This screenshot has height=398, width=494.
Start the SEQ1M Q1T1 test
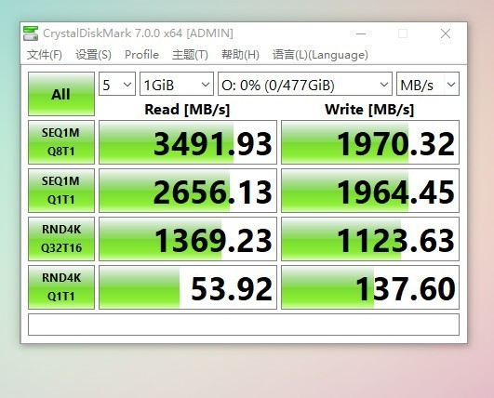(61, 191)
